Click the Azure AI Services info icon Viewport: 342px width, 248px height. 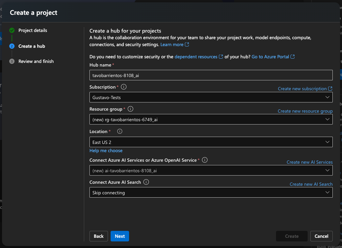click(205, 160)
